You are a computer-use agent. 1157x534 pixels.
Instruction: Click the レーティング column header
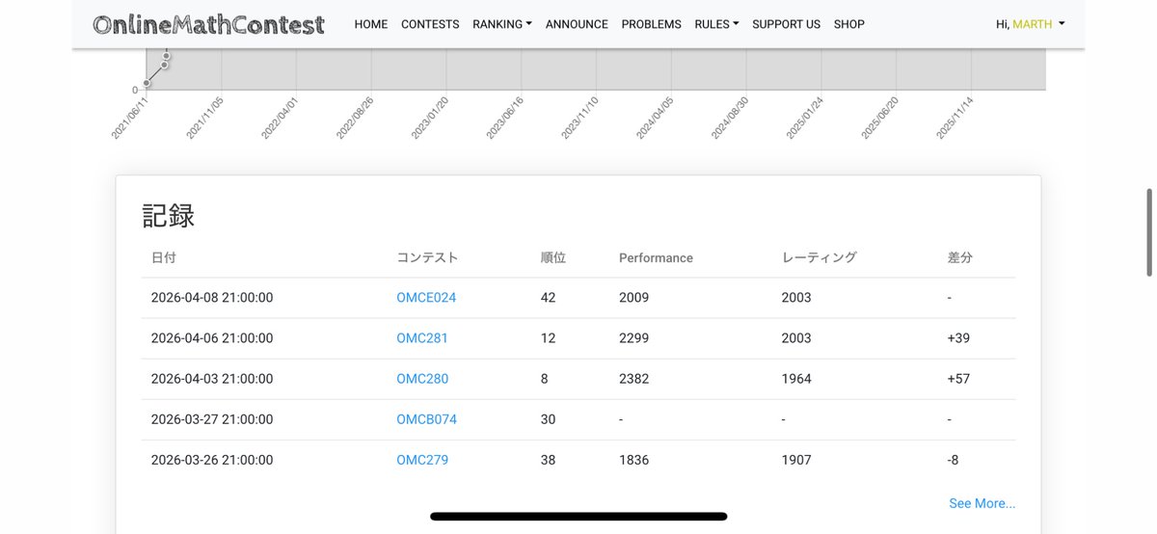click(x=819, y=257)
